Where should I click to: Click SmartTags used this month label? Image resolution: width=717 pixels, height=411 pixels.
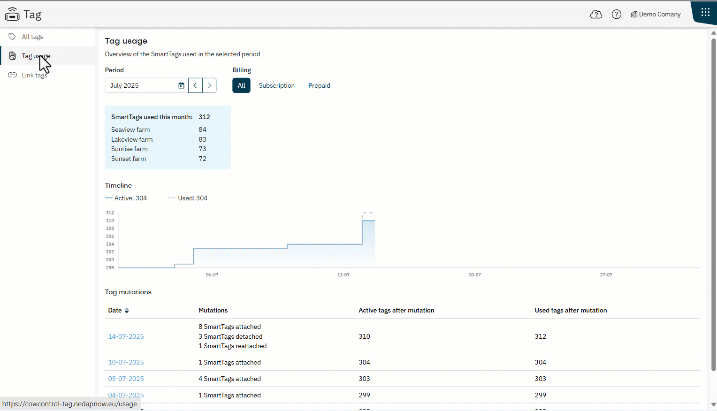152,117
